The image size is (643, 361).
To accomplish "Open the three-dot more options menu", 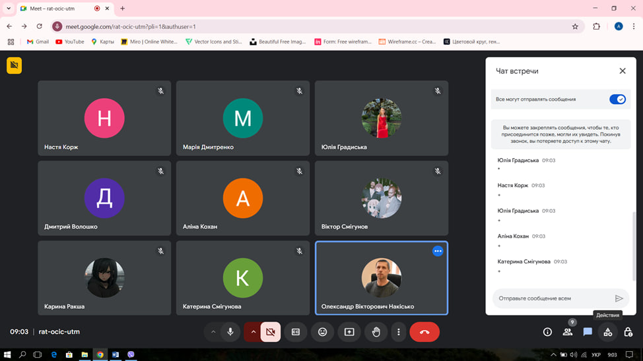I will (399, 332).
